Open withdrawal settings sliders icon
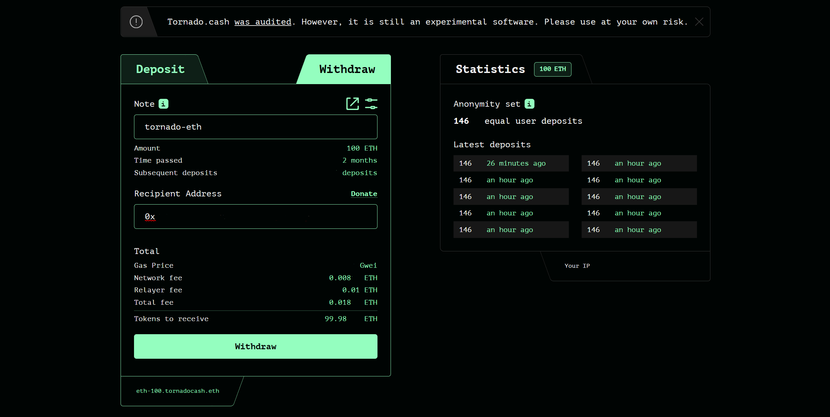 (371, 104)
